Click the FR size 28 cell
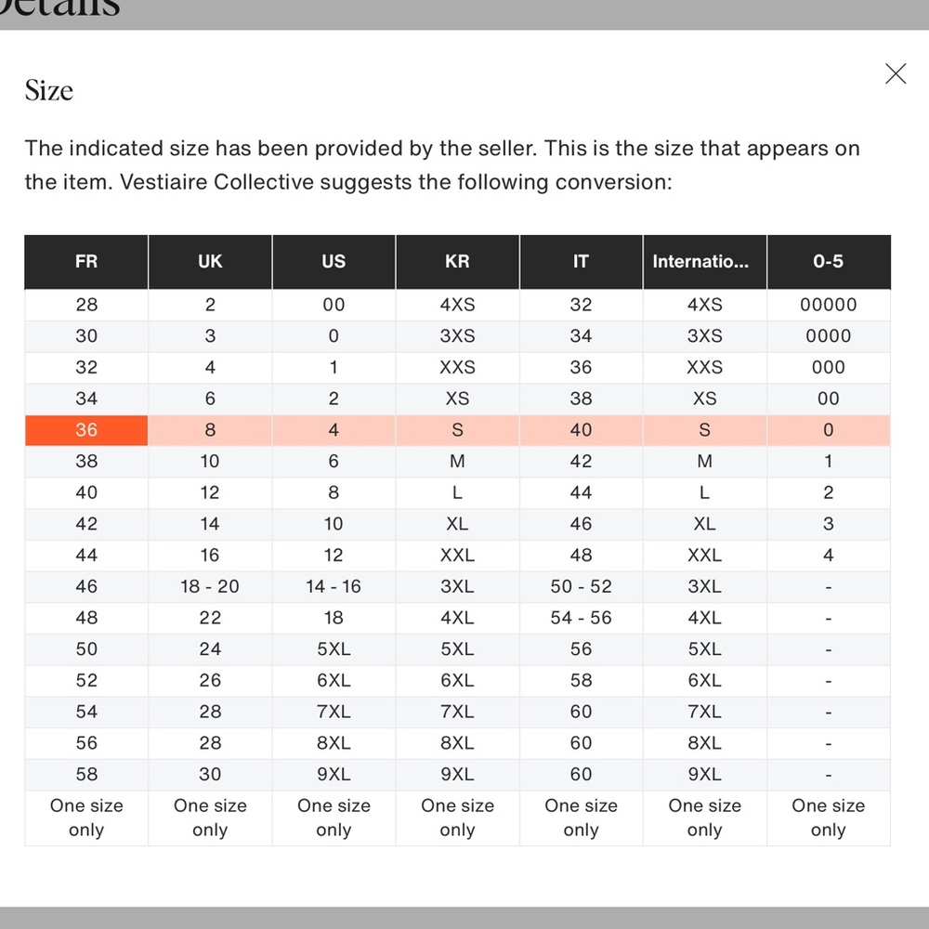929x929 pixels. click(86, 305)
